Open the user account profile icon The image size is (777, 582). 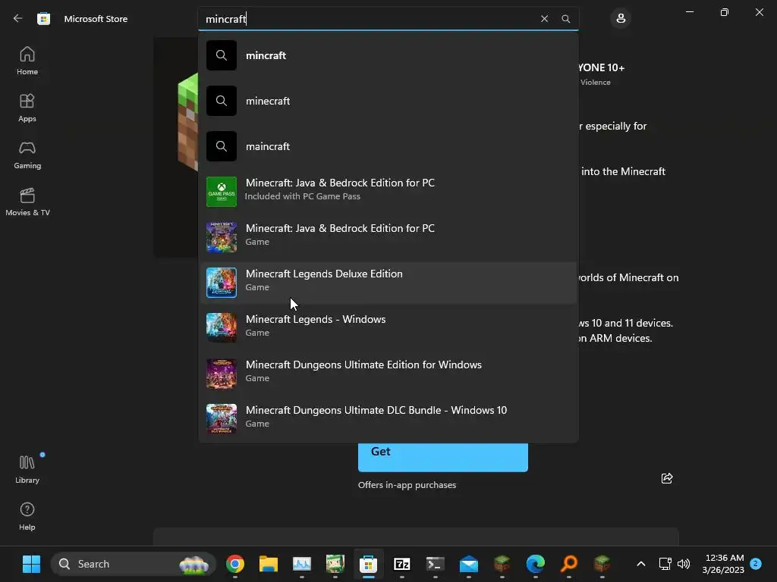point(621,19)
